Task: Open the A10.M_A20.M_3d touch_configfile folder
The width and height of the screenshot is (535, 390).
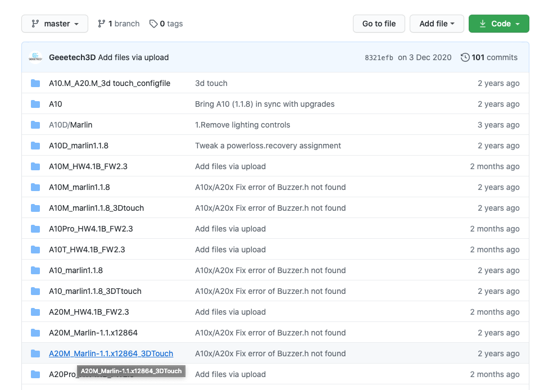Action: click(109, 83)
